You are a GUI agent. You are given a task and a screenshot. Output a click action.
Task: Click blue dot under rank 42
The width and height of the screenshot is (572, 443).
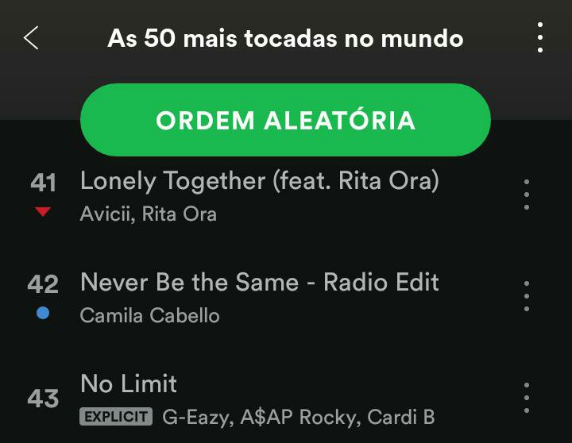[x=43, y=314]
